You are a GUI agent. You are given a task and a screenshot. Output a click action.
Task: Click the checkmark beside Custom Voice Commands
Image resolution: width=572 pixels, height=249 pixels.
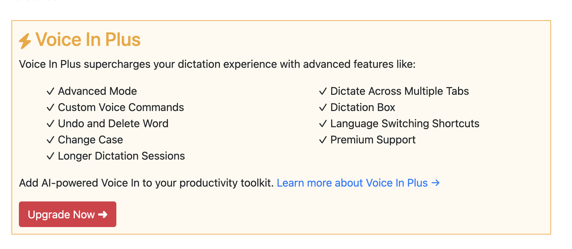click(x=50, y=107)
